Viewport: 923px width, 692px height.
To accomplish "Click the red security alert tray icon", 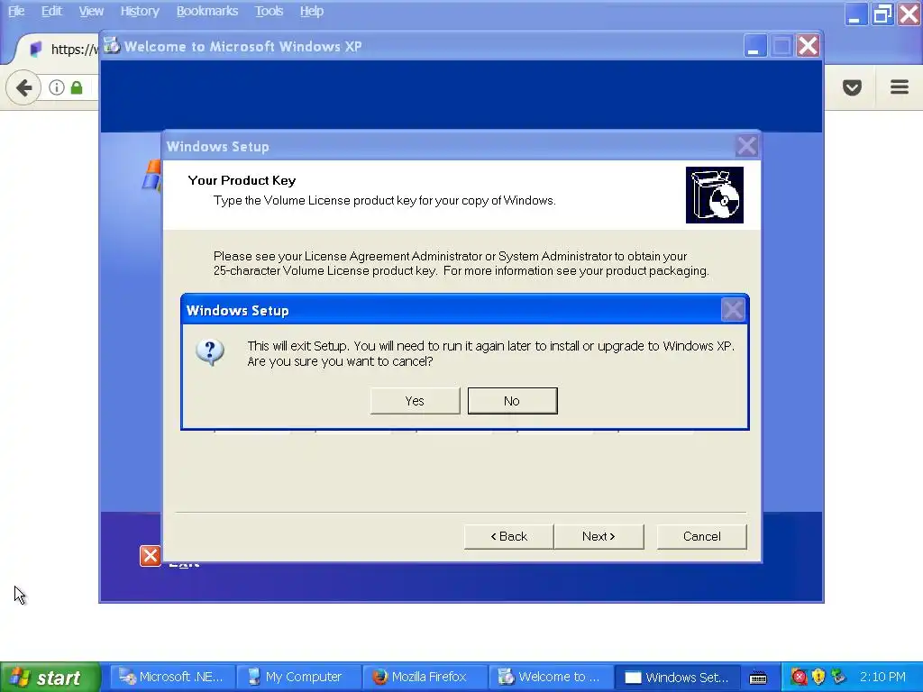I will 799,678.
